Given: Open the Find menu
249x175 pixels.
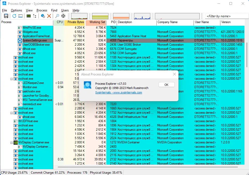Looking at the screenshot, I should (x=54, y=10).
